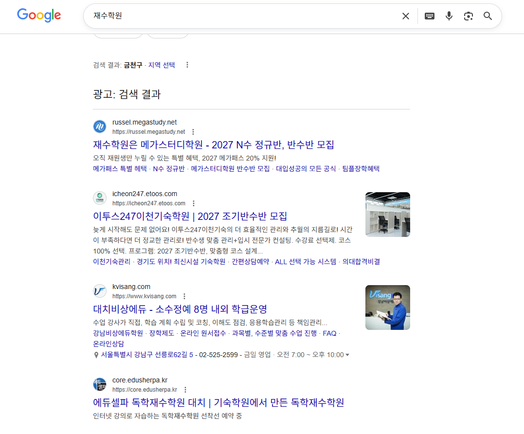The image size is (524, 434).
Task: Click the 메가패스 특별 혜택 sitelink
Action: [x=120, y=169]
